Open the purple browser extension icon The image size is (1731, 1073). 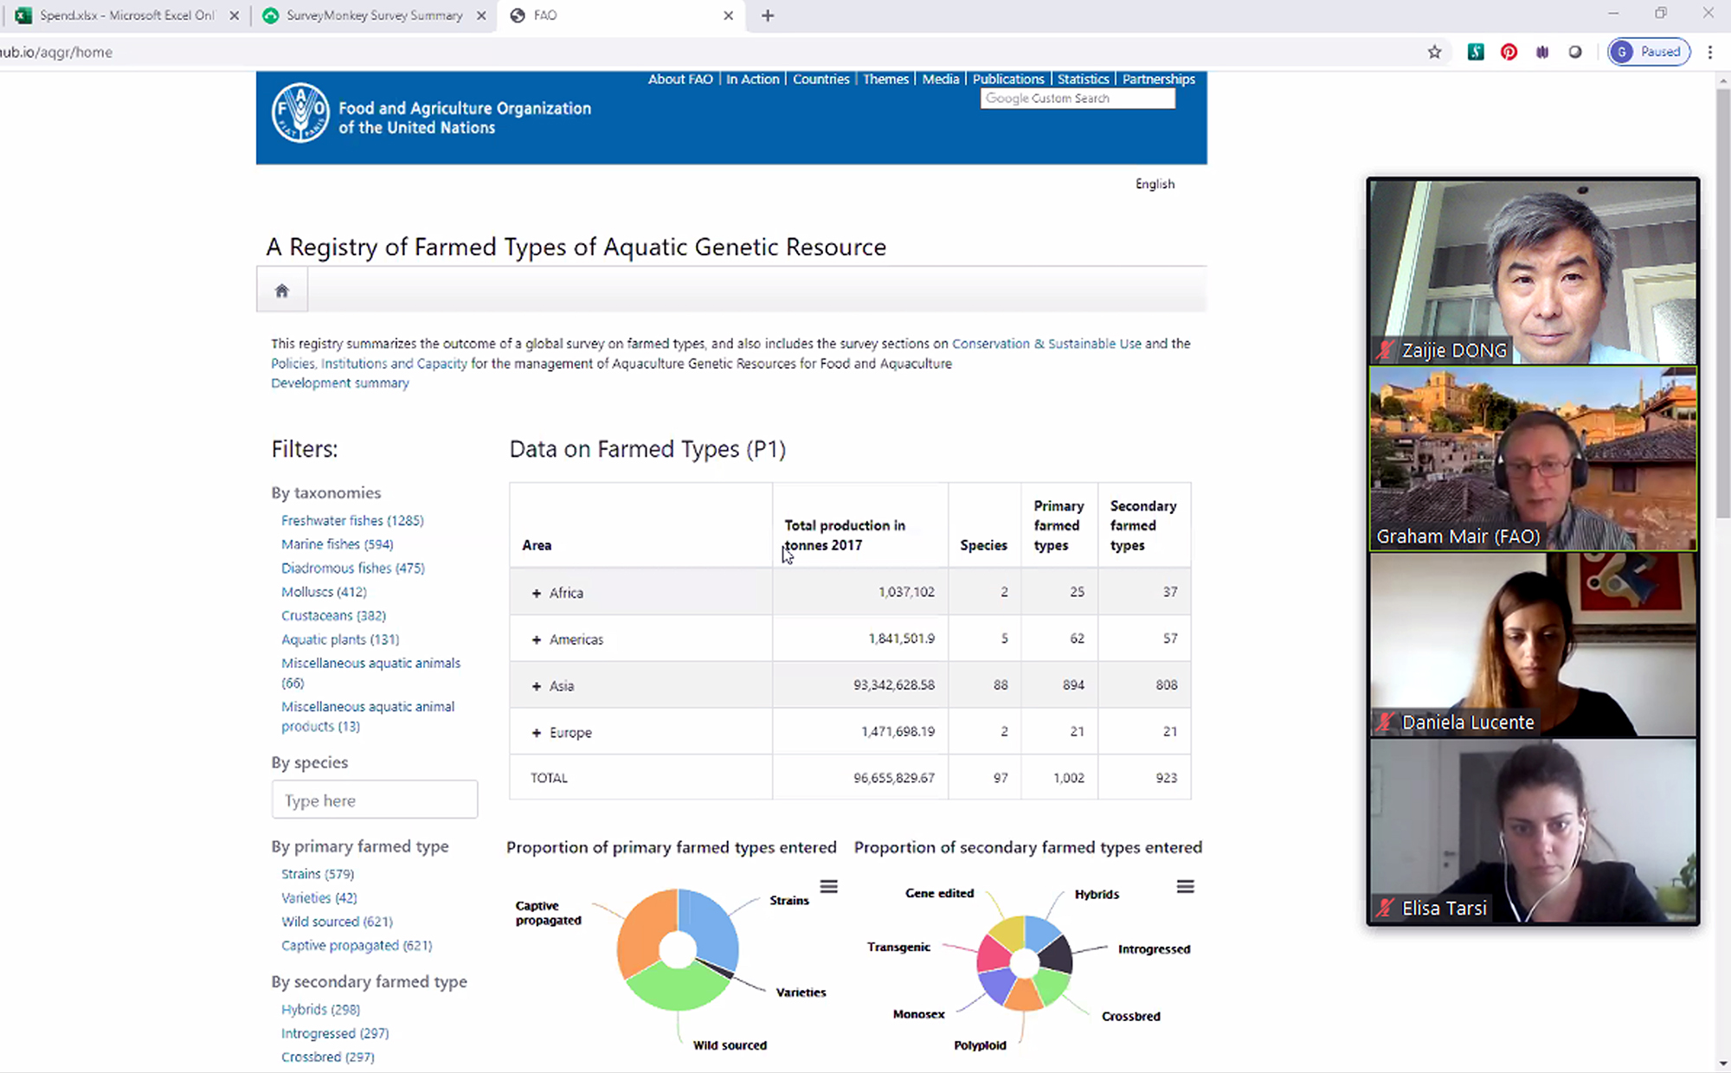(1542, 52)
